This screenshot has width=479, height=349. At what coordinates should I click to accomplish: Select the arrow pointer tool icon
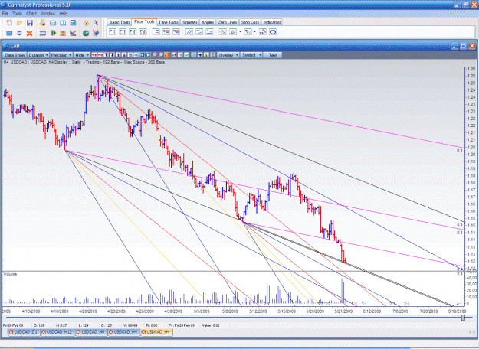point(96,23)
